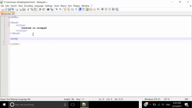Image resolution: width=192 pixels, height=108 pixels.
Task: Click the Replace toolbar icon
Action: click(52, 9)
